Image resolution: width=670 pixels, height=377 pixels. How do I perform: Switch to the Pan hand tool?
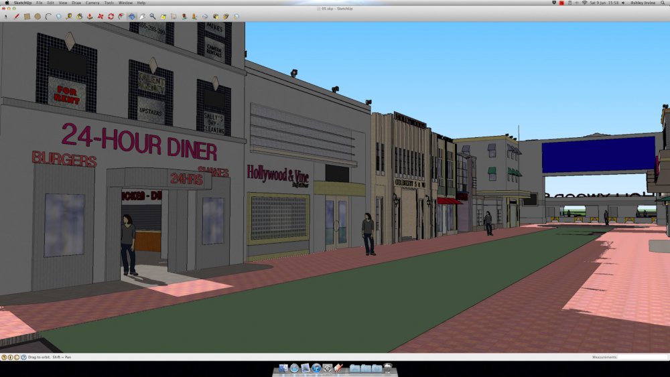[142, 17]
